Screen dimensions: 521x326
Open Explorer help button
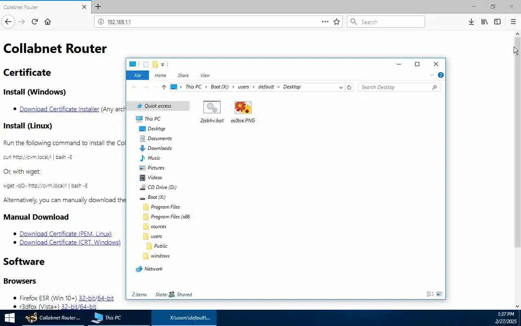coord(440,75)
